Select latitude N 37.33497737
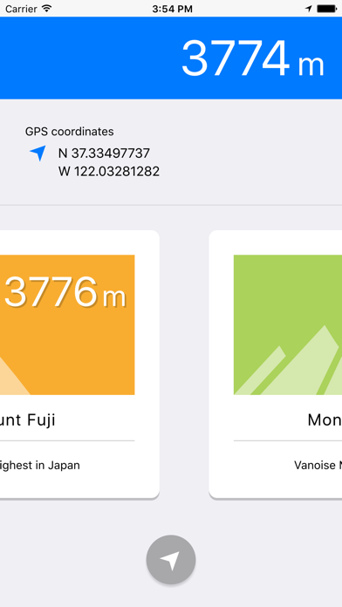Image resolution: width=342 pixels, height=607 pixels. click(x=104, y=153)
